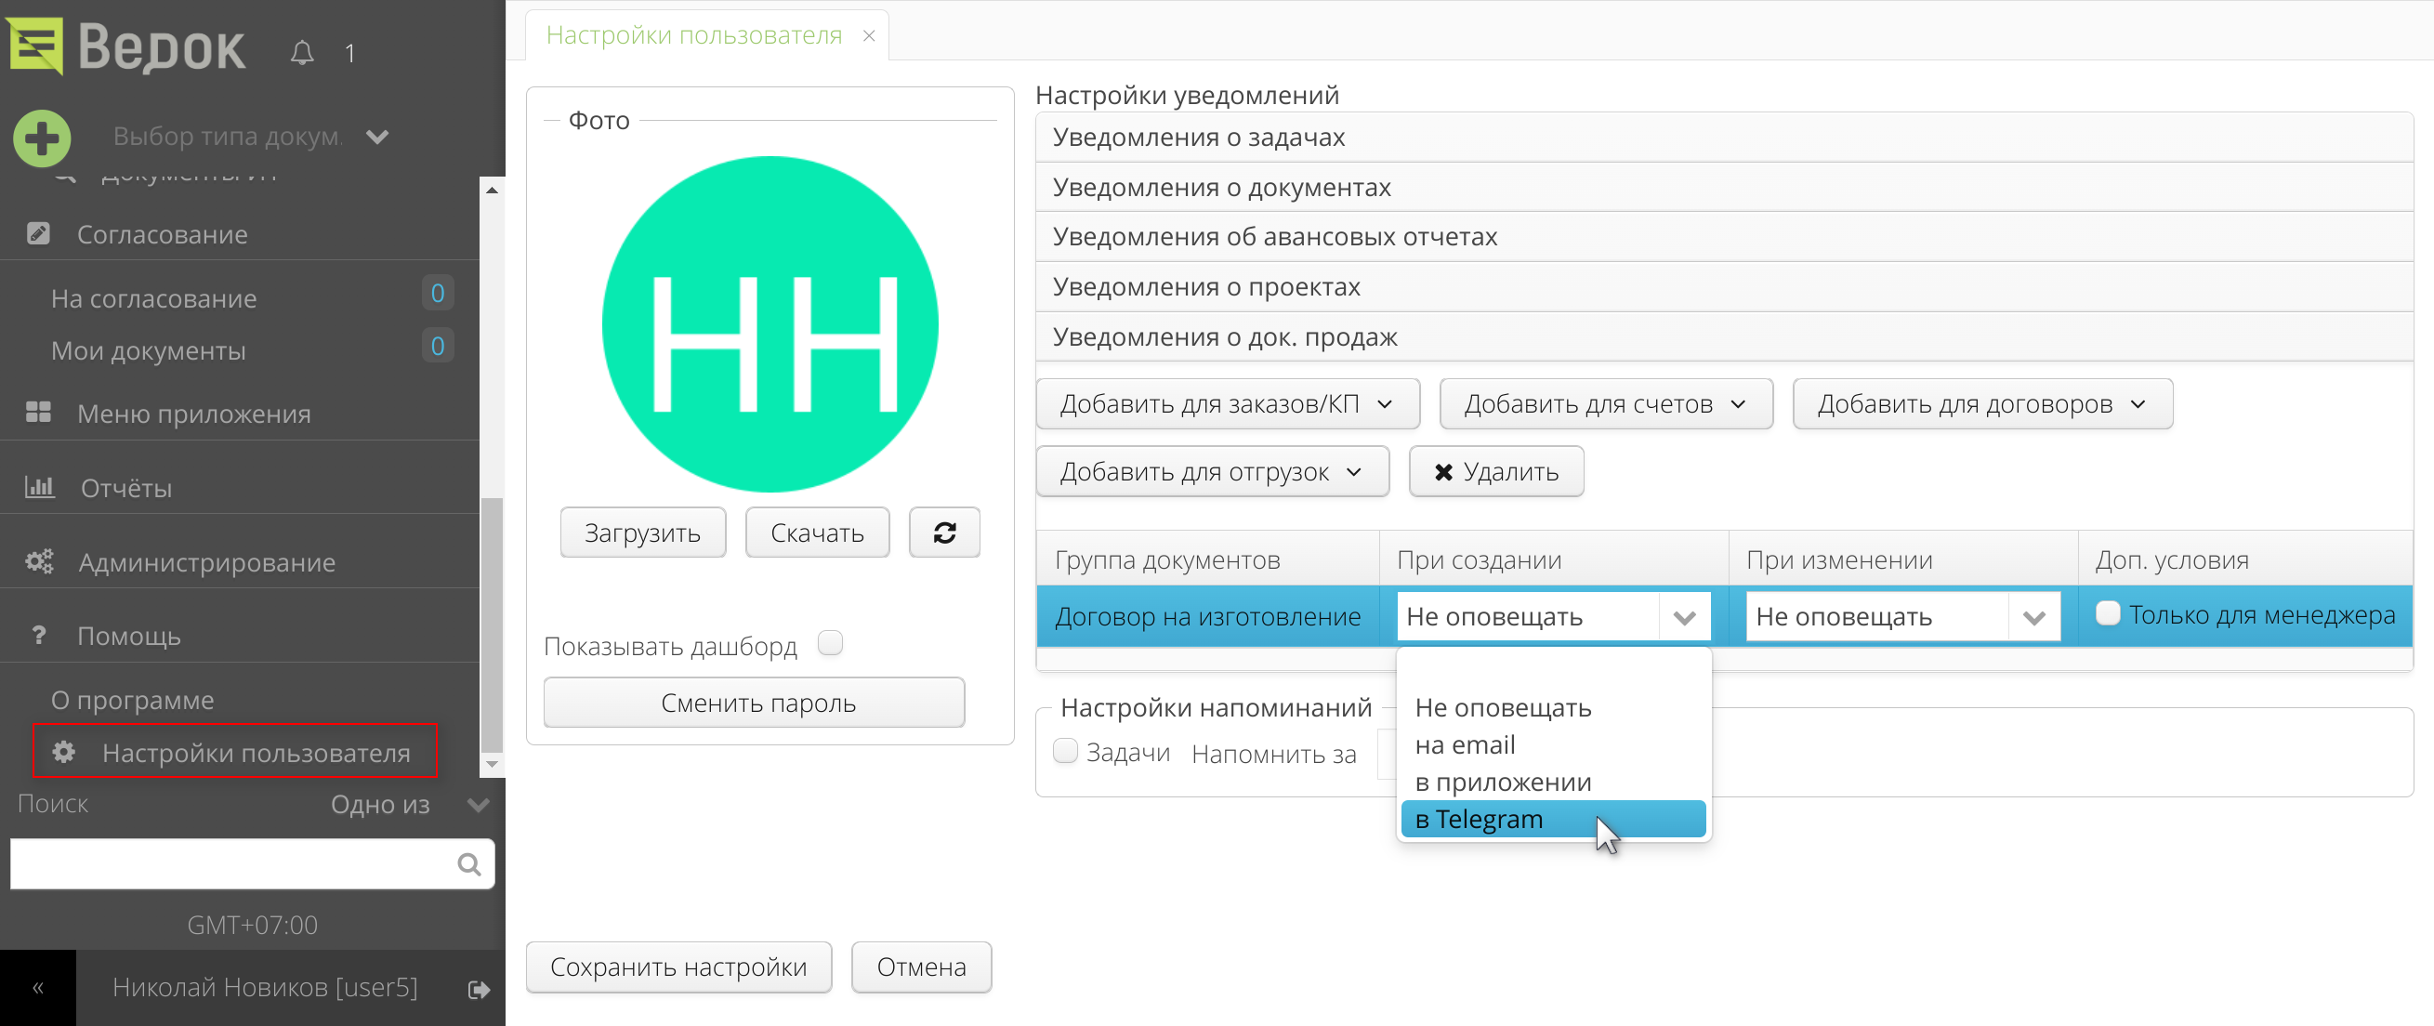Open the При изменении combo box arrow
The width and height of the screenshot is (2434, 1026).
click(x=2033, y=617)
